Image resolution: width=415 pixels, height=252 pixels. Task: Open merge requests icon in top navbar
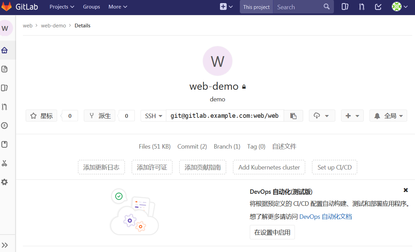tap(361, 7)
